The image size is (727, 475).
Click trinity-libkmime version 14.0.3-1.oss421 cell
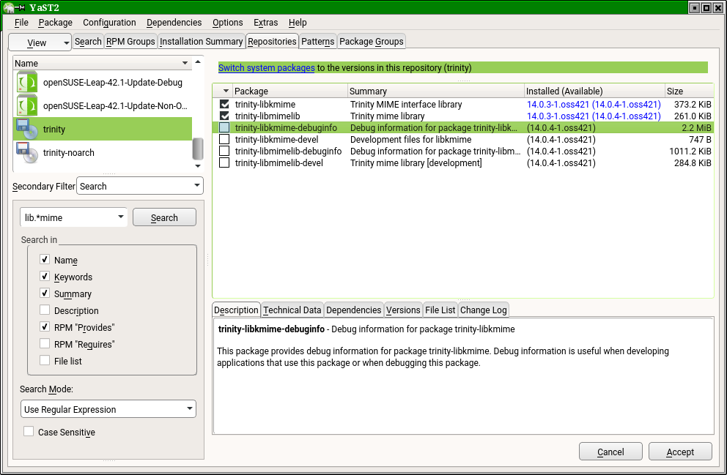(x=594, y=104)
